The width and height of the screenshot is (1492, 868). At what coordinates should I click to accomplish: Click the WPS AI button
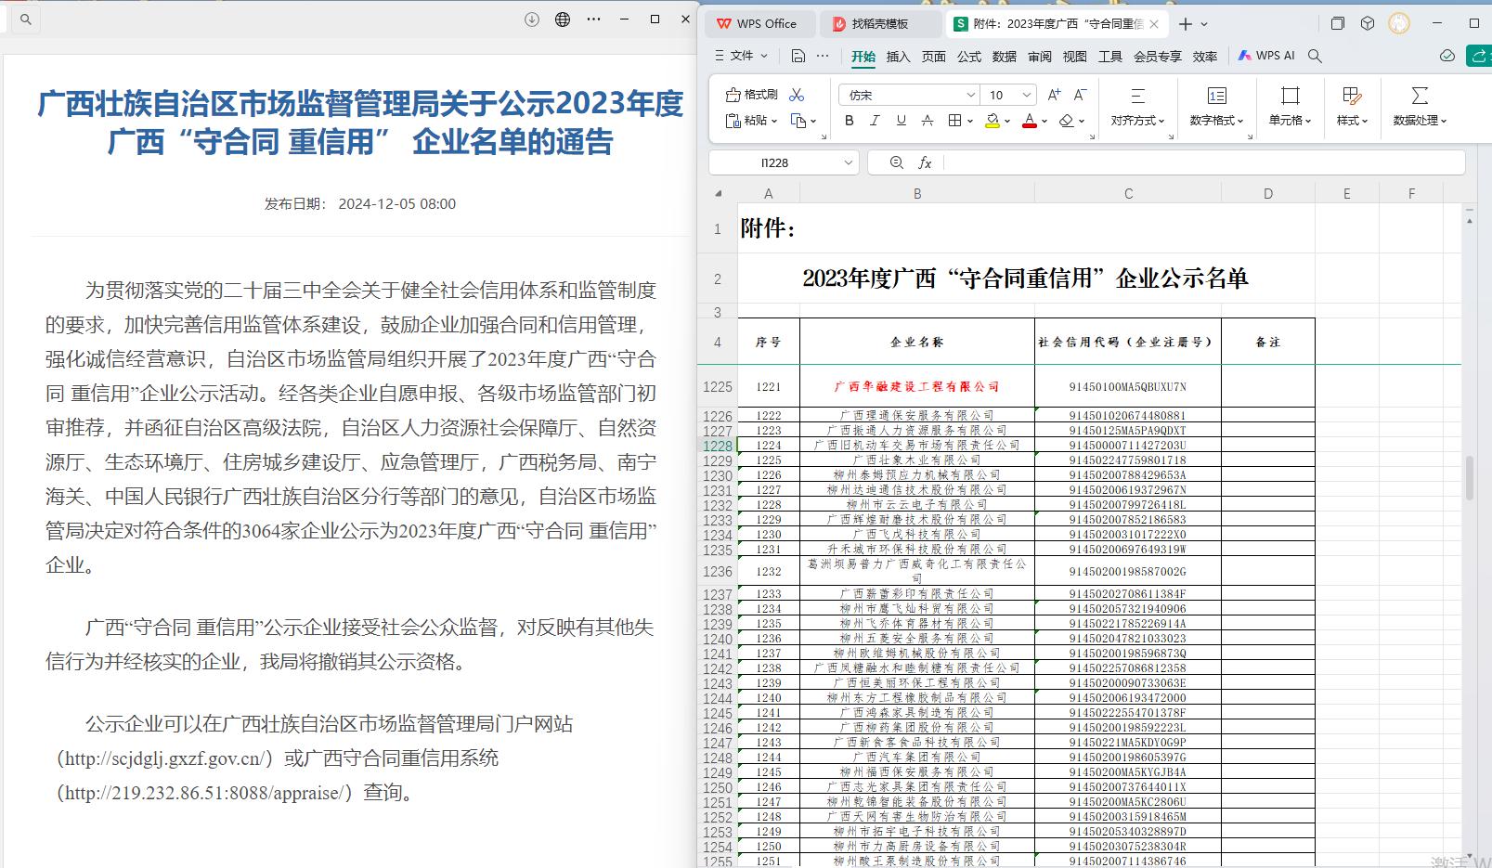pos(1266,56)
